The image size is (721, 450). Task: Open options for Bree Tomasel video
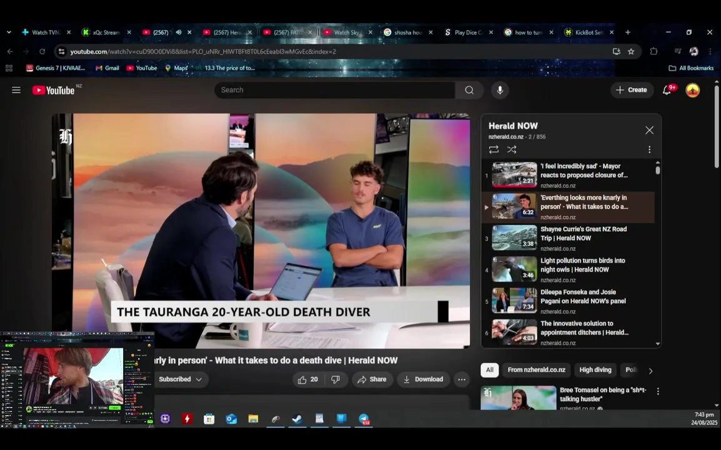pyautogui.click(x=658, y=391)
